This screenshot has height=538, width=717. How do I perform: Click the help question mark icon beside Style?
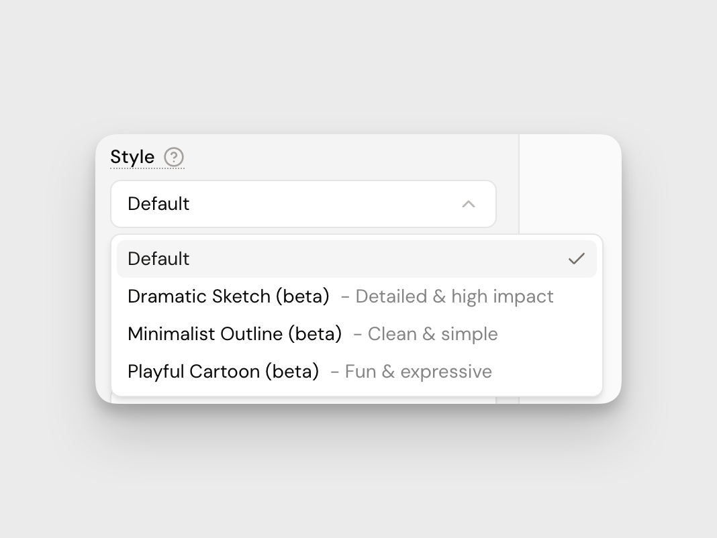[x=174, y=157]
